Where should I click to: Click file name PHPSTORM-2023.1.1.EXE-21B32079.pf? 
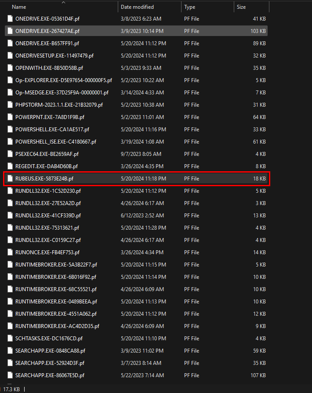coord(59,105)
